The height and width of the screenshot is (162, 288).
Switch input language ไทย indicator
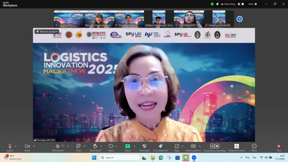[x=254, y=157]
